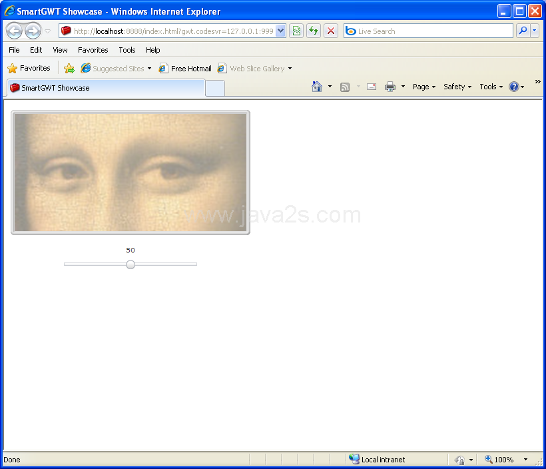Screen dimensions: 546x469
Task: Open the Tools command bar menu
Action: [x=491, y=87]
